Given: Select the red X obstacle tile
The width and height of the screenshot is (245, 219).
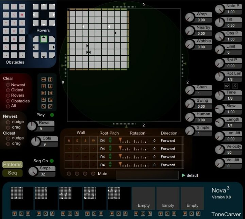Looking at the screenshot, I should point(14,31).
